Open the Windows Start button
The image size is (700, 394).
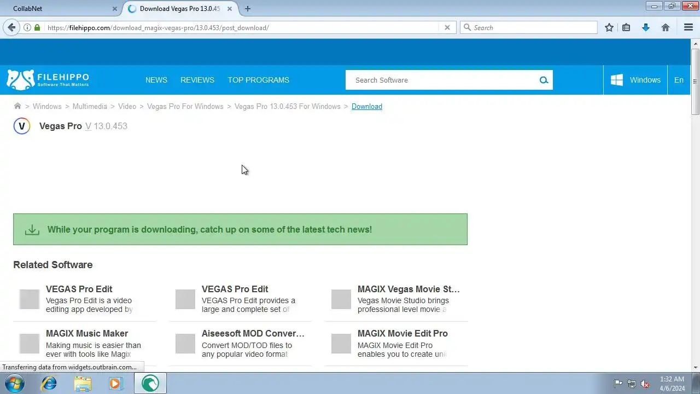pos(15,384)
